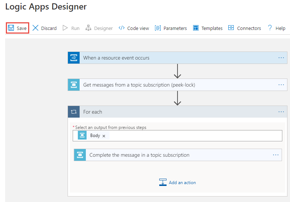This screenshot has height=202, width=290.
Task: Open ellipsis menu on resource event trigger
Action: click(x=281, y=58)
